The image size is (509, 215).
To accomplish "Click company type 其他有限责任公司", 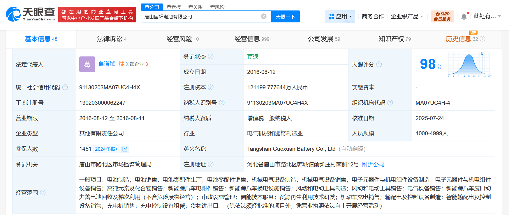I will (x=101, y=134).
